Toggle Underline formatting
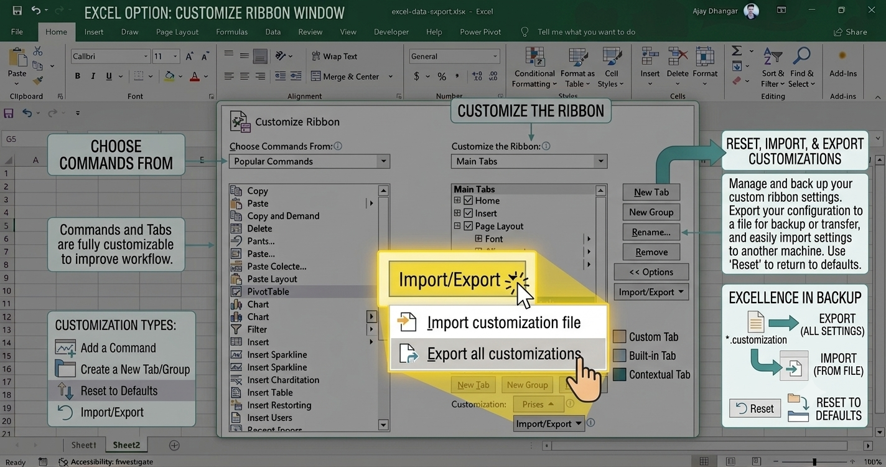 [x=109, y=77]
